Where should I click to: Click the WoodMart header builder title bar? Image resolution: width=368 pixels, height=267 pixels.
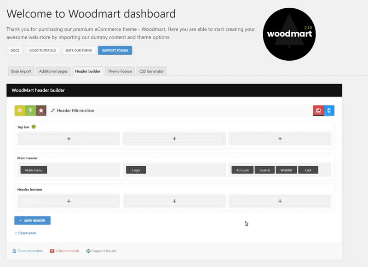pyautogui.click(x=174, y=90)
